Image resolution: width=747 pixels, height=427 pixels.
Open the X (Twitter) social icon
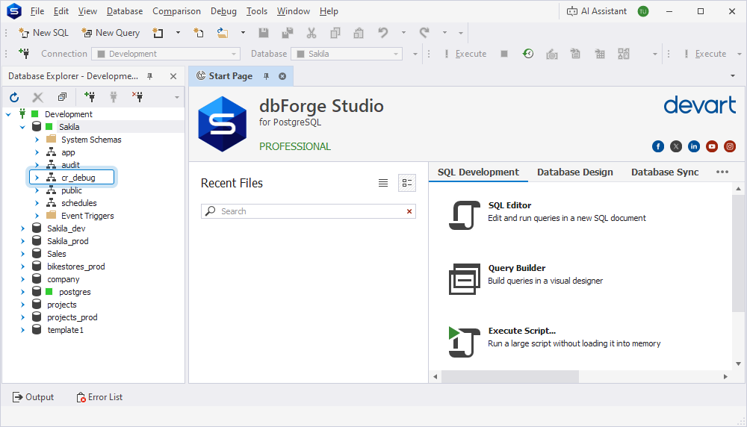[x=676, y=146]
